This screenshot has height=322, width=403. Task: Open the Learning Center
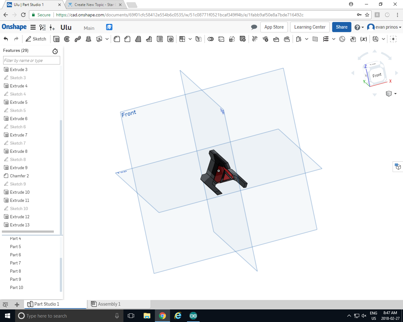310,27
